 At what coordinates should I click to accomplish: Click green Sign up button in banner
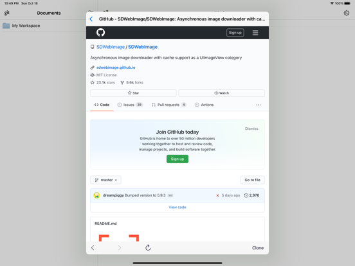(177, 159)
